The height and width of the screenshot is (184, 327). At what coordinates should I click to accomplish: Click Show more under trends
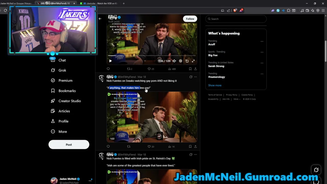coord(215,85)
